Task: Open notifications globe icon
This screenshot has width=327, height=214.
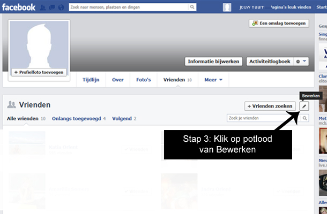Action: click(61, 7)
